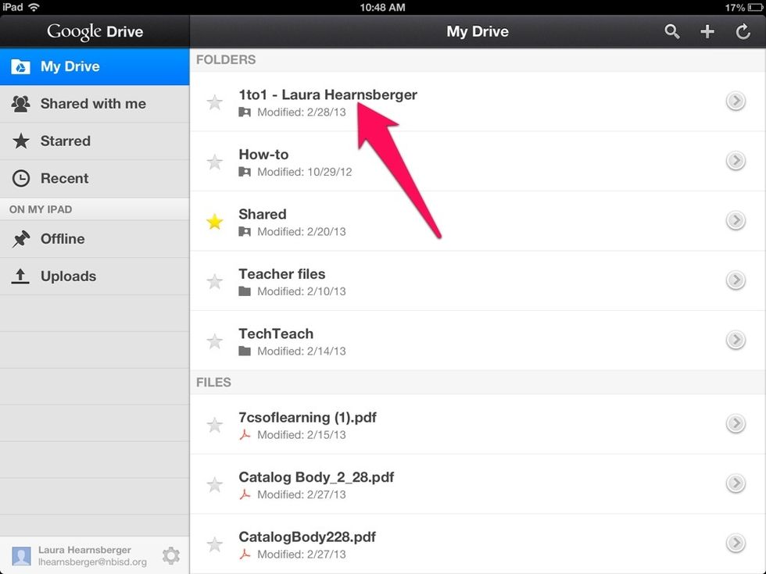Tap the plus icon to add new
Screen dimensions: 766x574
tap(707, 31)
